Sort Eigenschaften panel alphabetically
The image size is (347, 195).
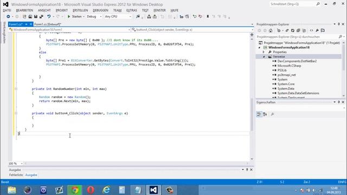click(265, 114)
